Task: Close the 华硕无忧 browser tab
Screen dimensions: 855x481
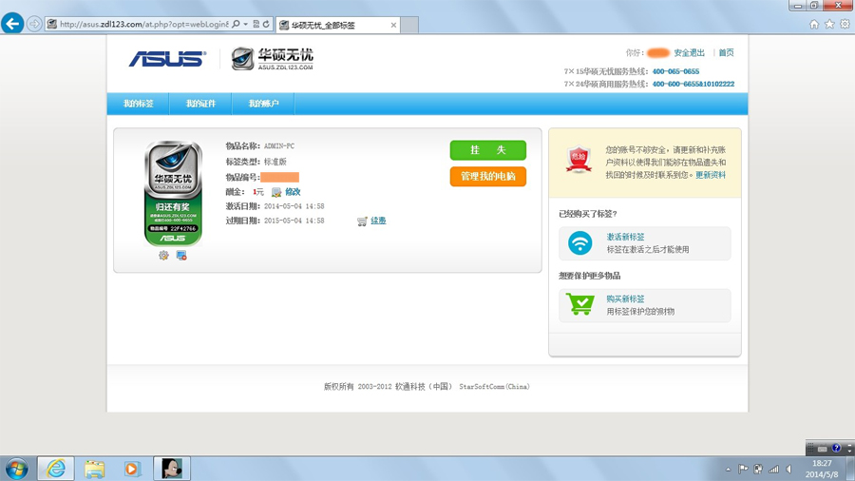Action: 393,25
